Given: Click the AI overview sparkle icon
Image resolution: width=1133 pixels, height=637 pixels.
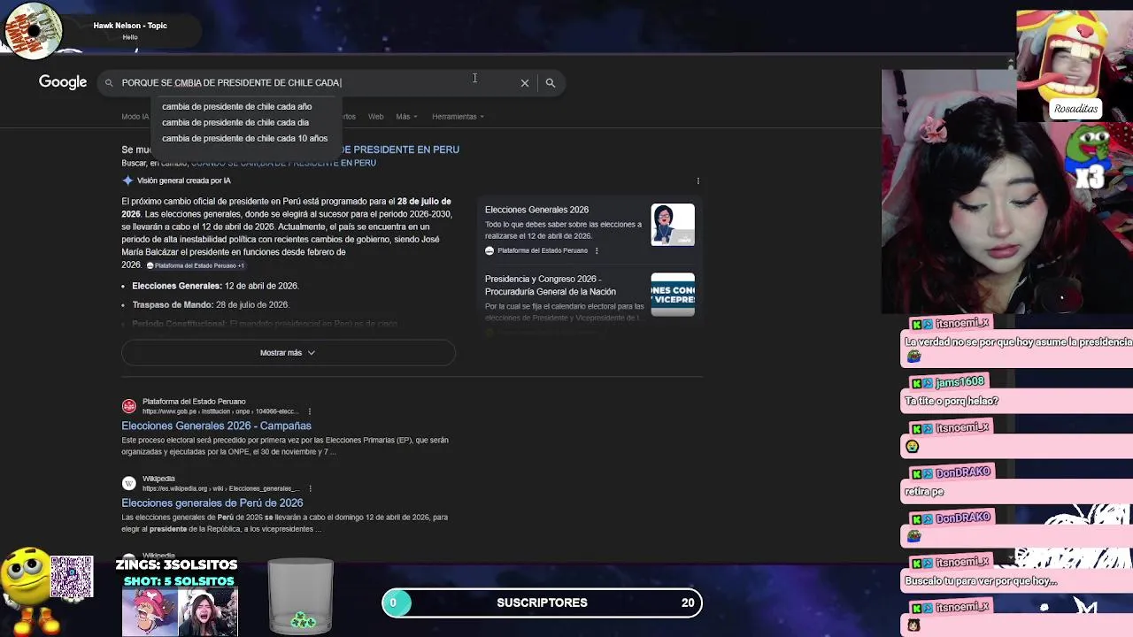Looking at the screenshot, I should [x=127, y=180].
